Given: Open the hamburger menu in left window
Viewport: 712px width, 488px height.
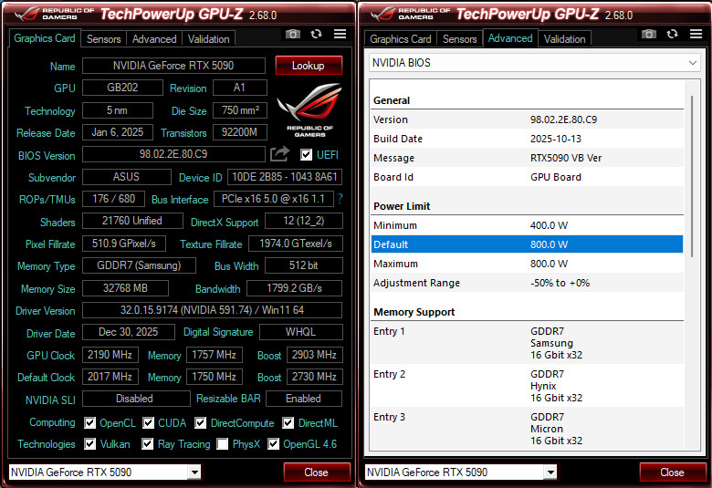Looking at the screenshot, I should click(x=340, y=34).
